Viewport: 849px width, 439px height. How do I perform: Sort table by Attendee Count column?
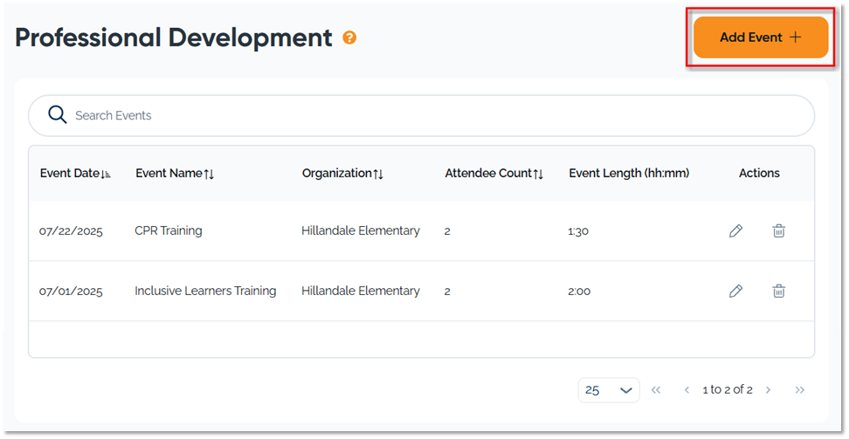tap(494, 174)
